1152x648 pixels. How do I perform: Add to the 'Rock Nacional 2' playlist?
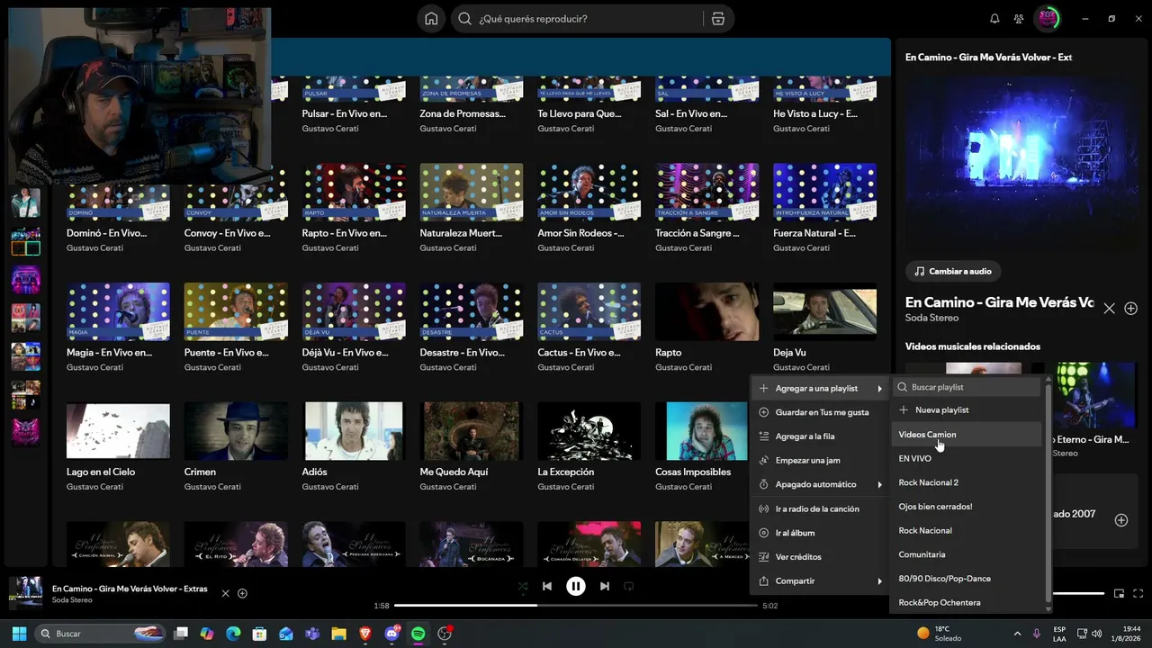coord(967,482)
